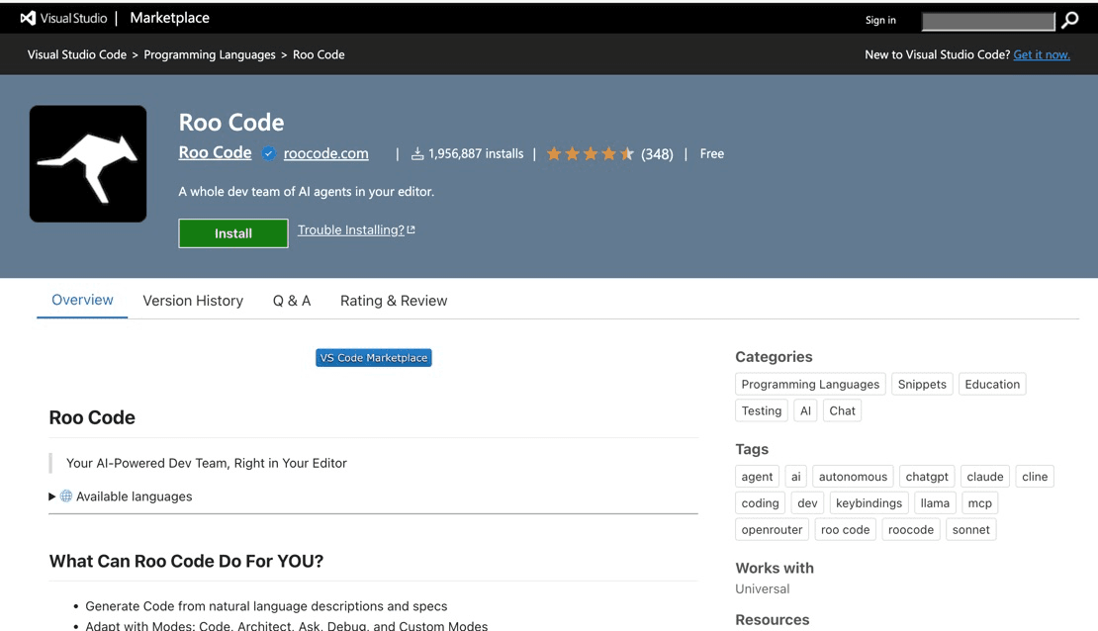Open Programming Languages breadcrumb
Image resolution: width=1098 pixels, height=631 pixels.
pos(210,54)
